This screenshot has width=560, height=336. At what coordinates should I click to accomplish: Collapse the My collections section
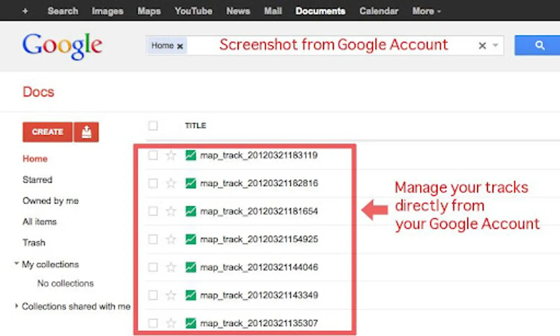point(16,263)
